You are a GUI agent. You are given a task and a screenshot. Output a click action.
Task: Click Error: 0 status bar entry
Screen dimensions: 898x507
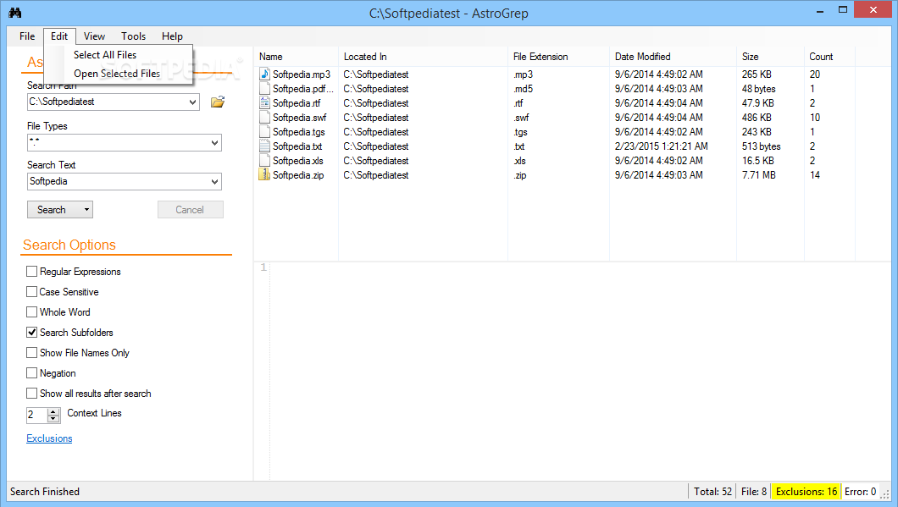(860, 492)
